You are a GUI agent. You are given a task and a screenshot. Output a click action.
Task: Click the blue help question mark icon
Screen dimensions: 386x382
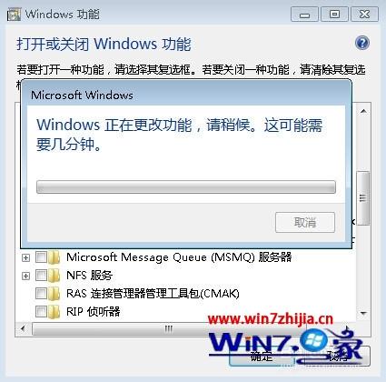[361, 43]
